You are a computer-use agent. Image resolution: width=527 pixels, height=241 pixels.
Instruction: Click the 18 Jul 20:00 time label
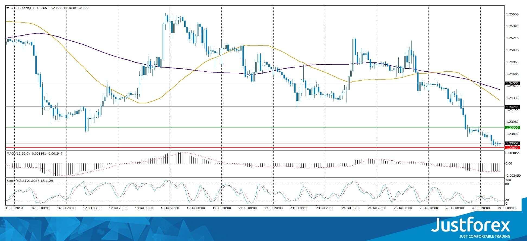tap(170, 208)
